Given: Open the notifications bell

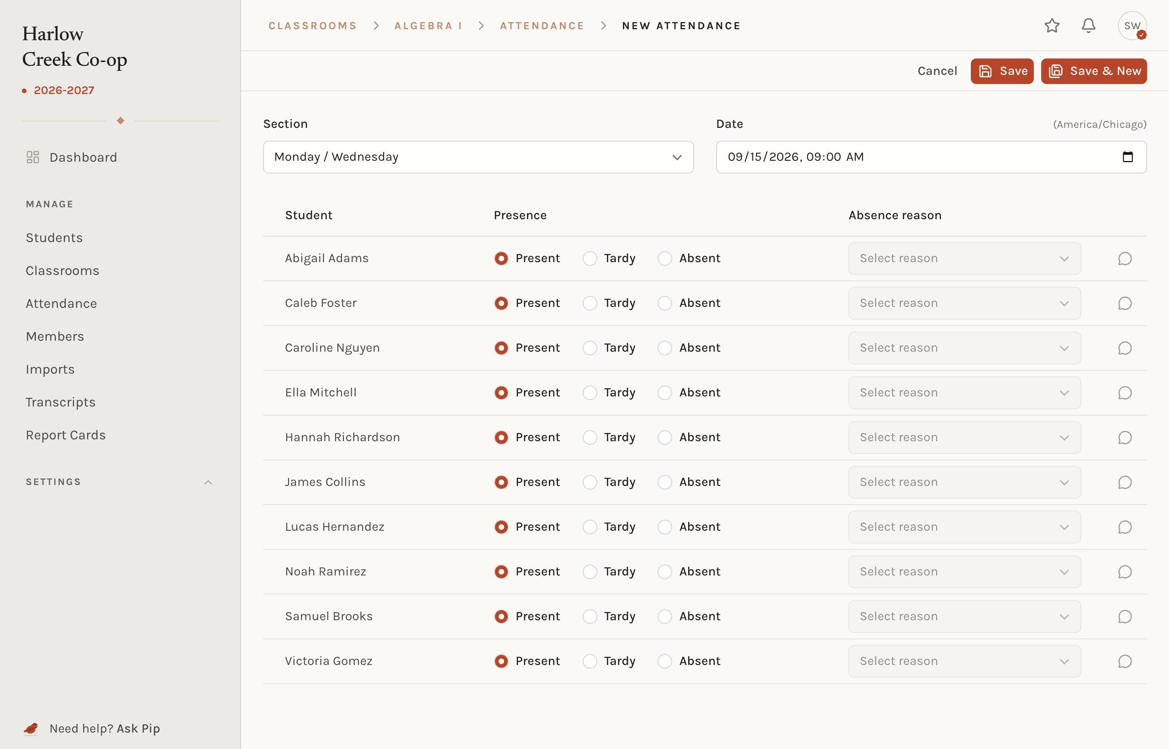Looking at the screenshot, I should [x=1088, y=25].
